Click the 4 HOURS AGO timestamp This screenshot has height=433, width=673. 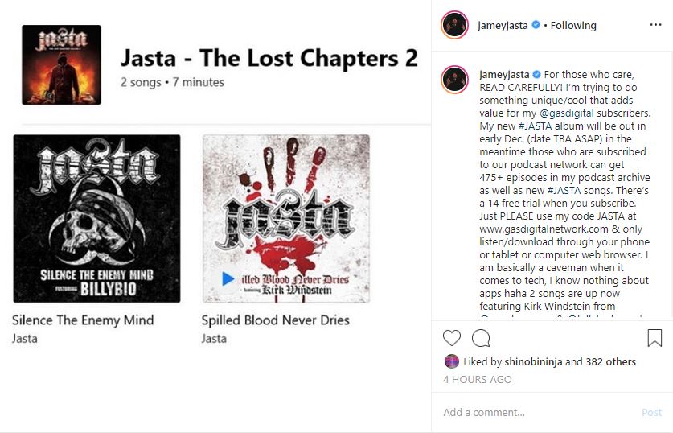pyautogui.click(x=478, y=379)
